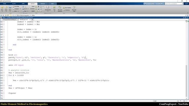The width and height of the screenshot is (189, 106).
Task: Open the Go To menu button
Action: coord(25,9)
